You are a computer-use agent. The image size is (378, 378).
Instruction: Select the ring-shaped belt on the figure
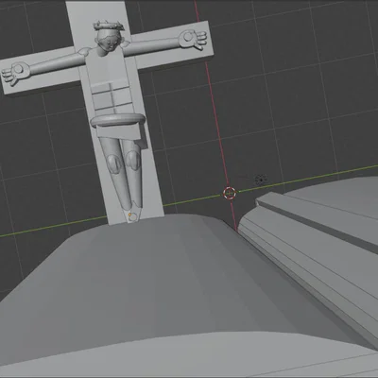click(x=118, y=119)
